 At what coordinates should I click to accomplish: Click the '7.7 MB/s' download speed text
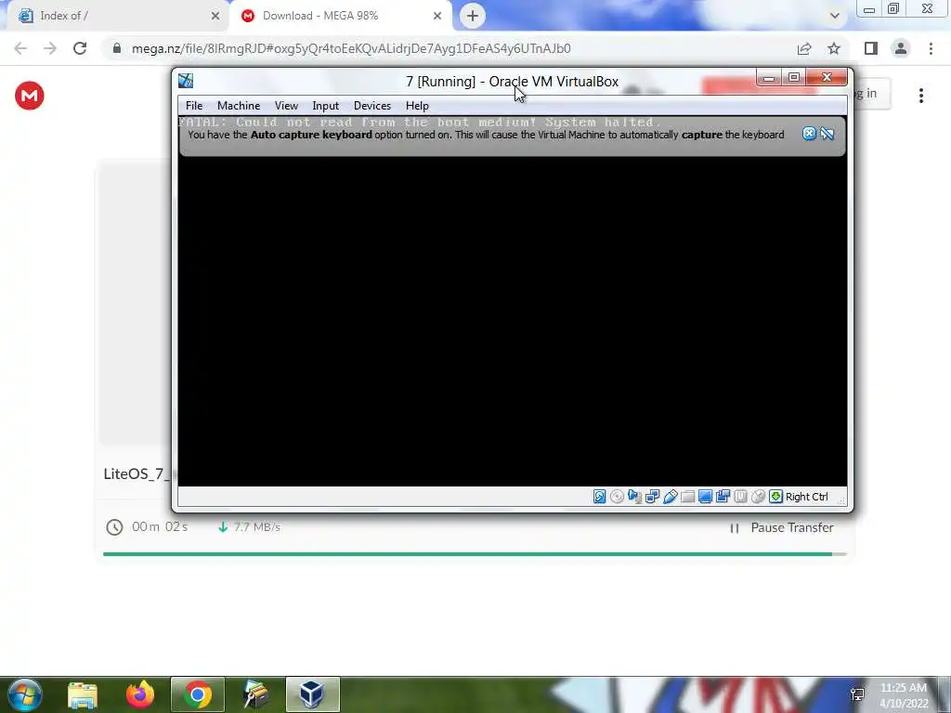tap(256, 527)
